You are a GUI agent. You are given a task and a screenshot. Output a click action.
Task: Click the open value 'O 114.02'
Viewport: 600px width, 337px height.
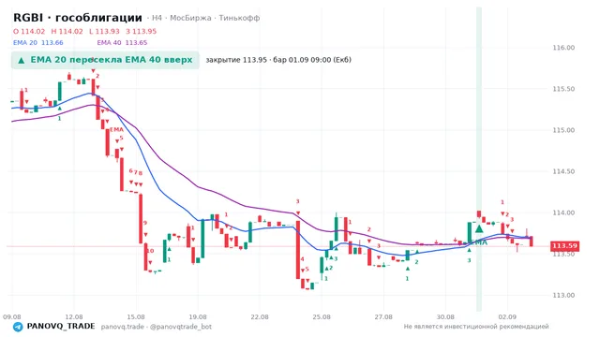pyautogui.click(x=29, y=31)
